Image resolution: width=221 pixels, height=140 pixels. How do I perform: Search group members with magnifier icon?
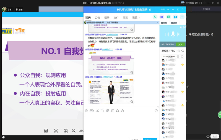coord(183,51)
